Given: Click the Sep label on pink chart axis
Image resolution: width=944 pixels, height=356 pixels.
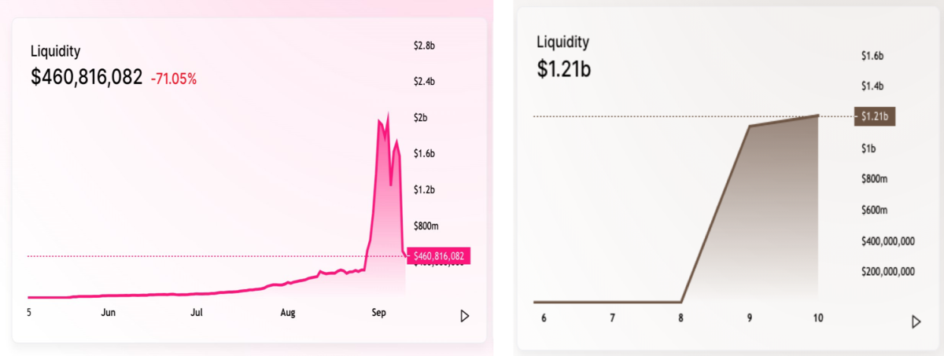Looking at the screenshot, I should [x=378, y=312].
